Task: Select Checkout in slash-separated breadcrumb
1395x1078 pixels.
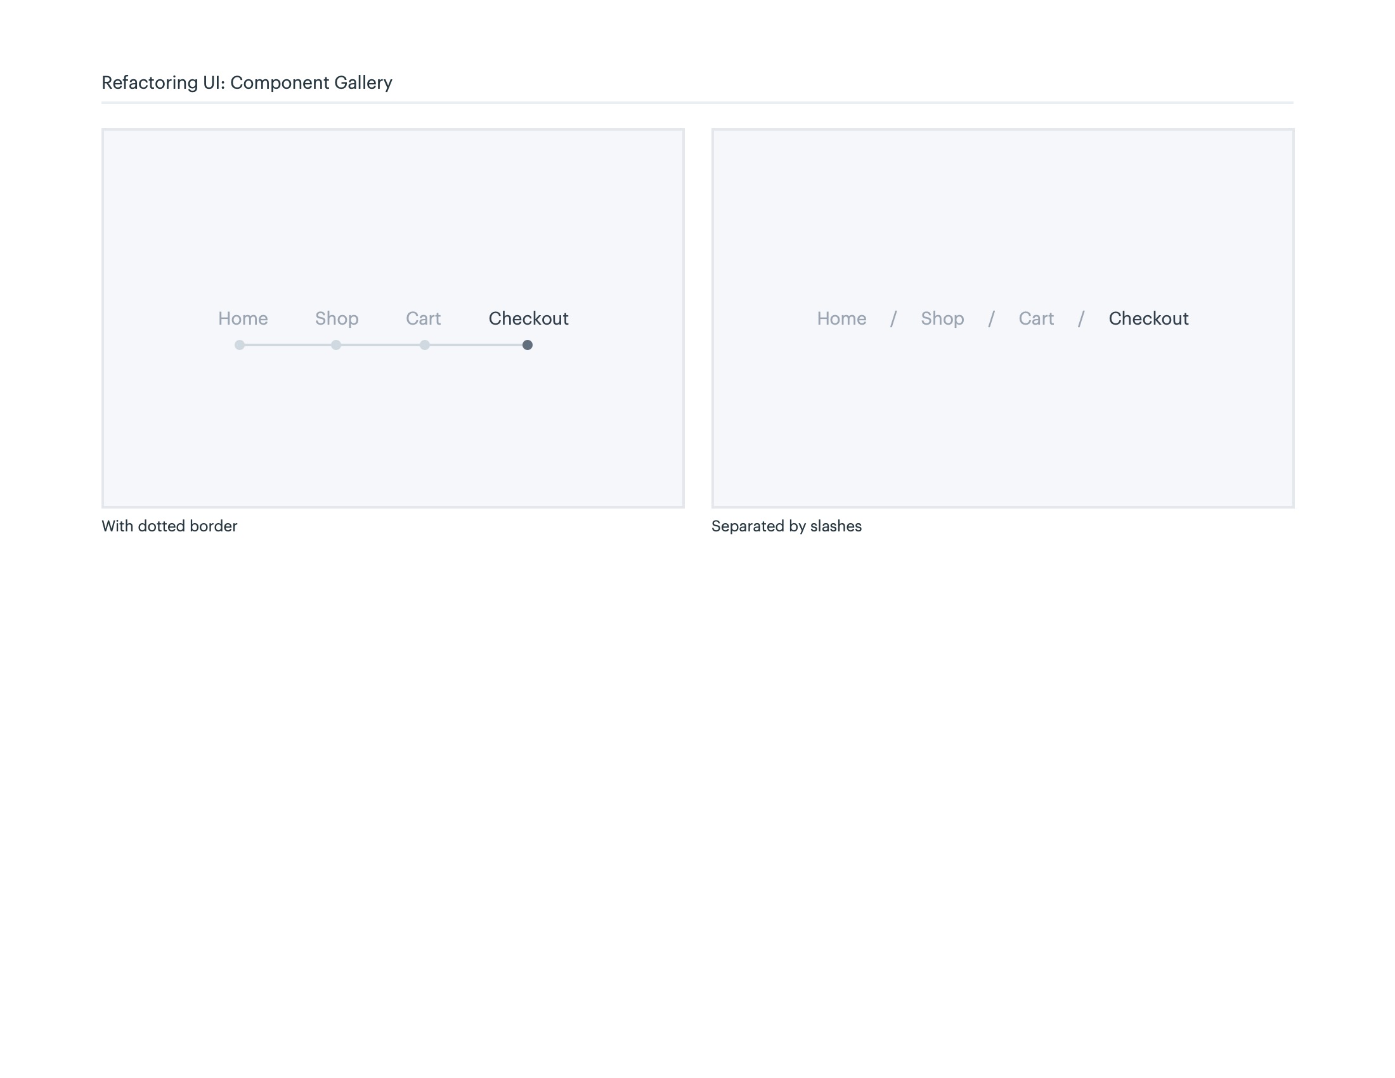Action: tap(1148, 318)
